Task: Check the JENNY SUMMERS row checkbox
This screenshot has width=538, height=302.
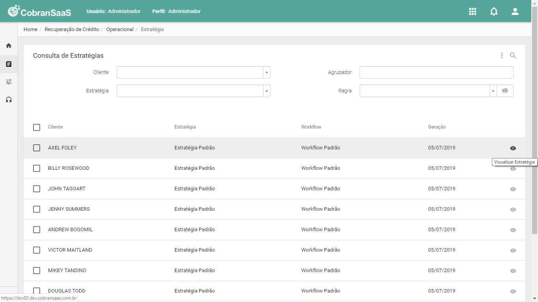Action: [x=37, y=209]
